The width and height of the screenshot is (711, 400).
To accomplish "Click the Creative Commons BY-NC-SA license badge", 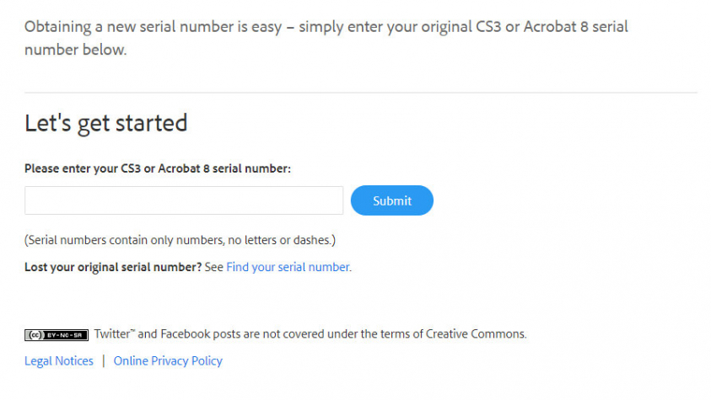I will coord(57,334).
